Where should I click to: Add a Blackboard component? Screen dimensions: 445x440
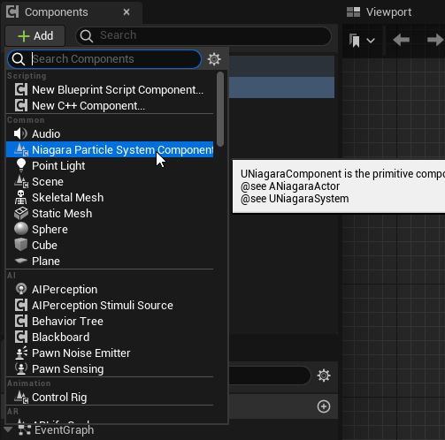110,338
